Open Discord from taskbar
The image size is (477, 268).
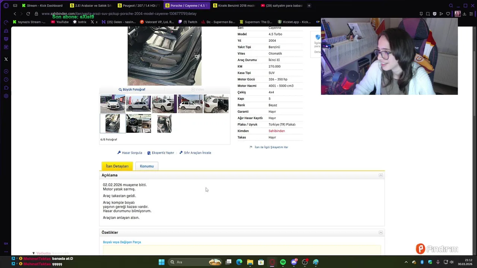coord(294,262)
